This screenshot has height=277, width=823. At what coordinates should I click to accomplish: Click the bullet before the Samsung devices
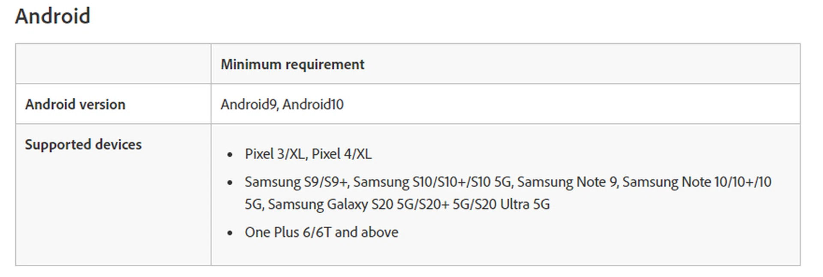(230, 183)
